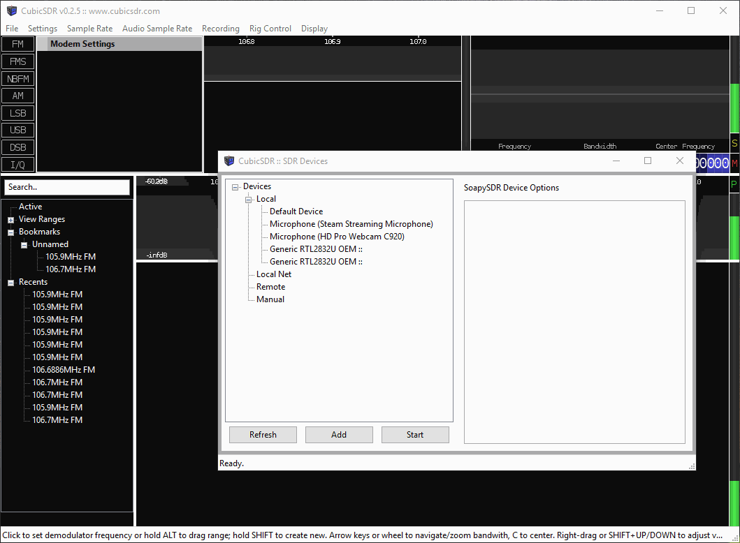Refresh the SDR device list
This screenshot has height=543, width=740.
[263, 434]
